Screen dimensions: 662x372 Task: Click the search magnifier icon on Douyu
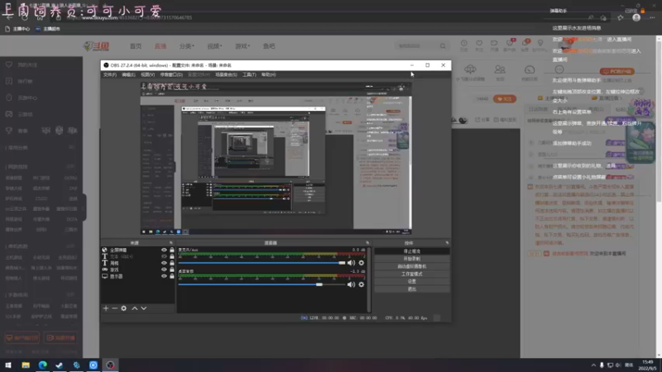tap(443, 46)
